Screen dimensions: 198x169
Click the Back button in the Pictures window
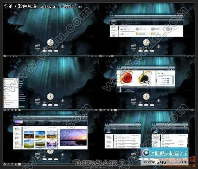pos(14,117)
